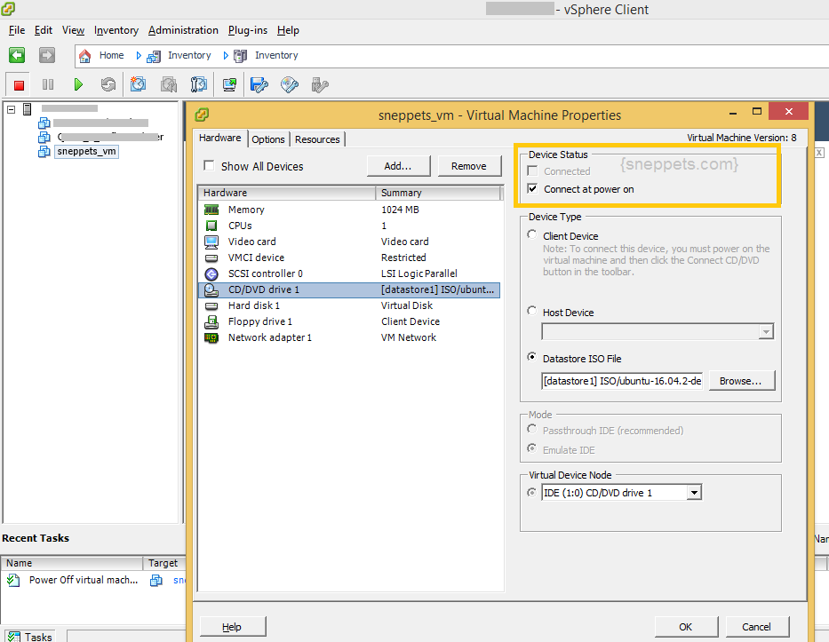829x642 pixels.
Task: Select the CD/DVD drive 1 row
Action: pyautogui.click(x=349, y=290)
